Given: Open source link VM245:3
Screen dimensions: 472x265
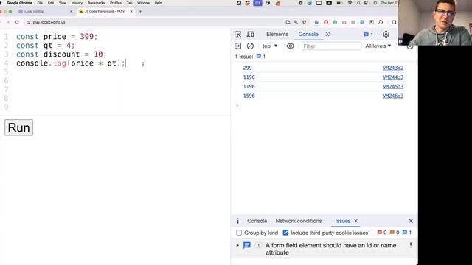Looking at the screenshot, I should coord(393,87).
